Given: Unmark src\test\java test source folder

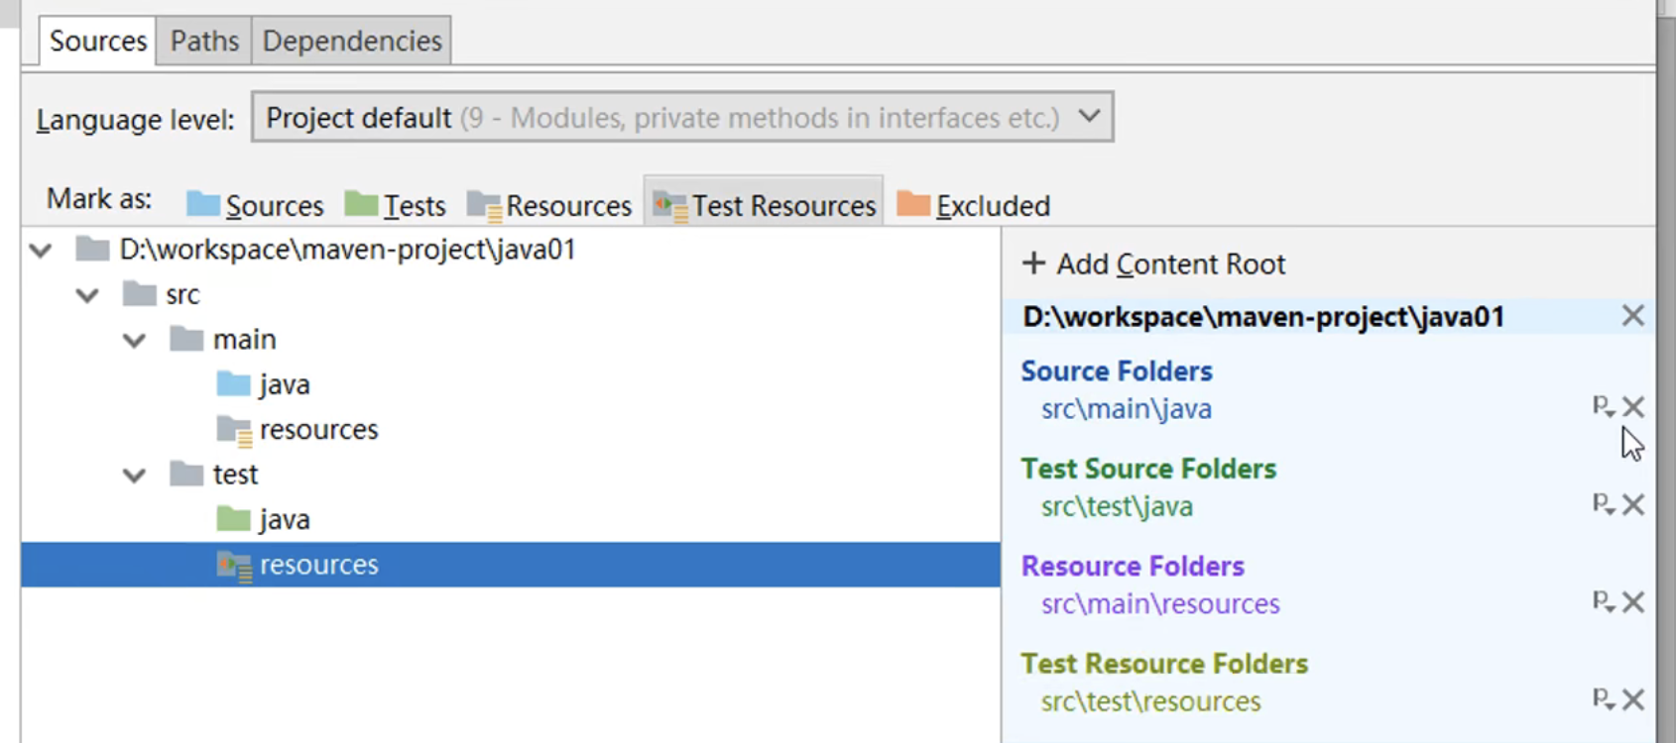Looking at the screenshot, I should [x=1633, y=505].
